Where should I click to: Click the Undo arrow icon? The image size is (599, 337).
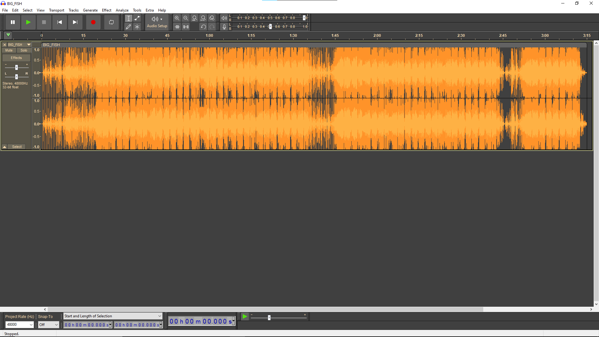pos(203,27)
